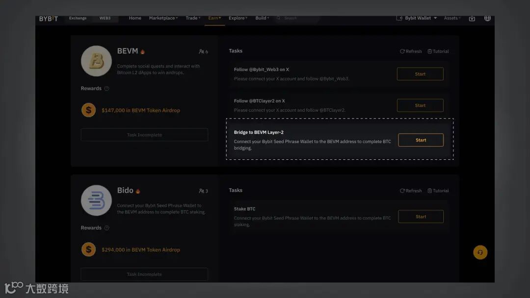The width and height of the screenshot is (530, 298).
Task: Click the BEVM dollar coin reward icon
Action: (x=88, y=110)
